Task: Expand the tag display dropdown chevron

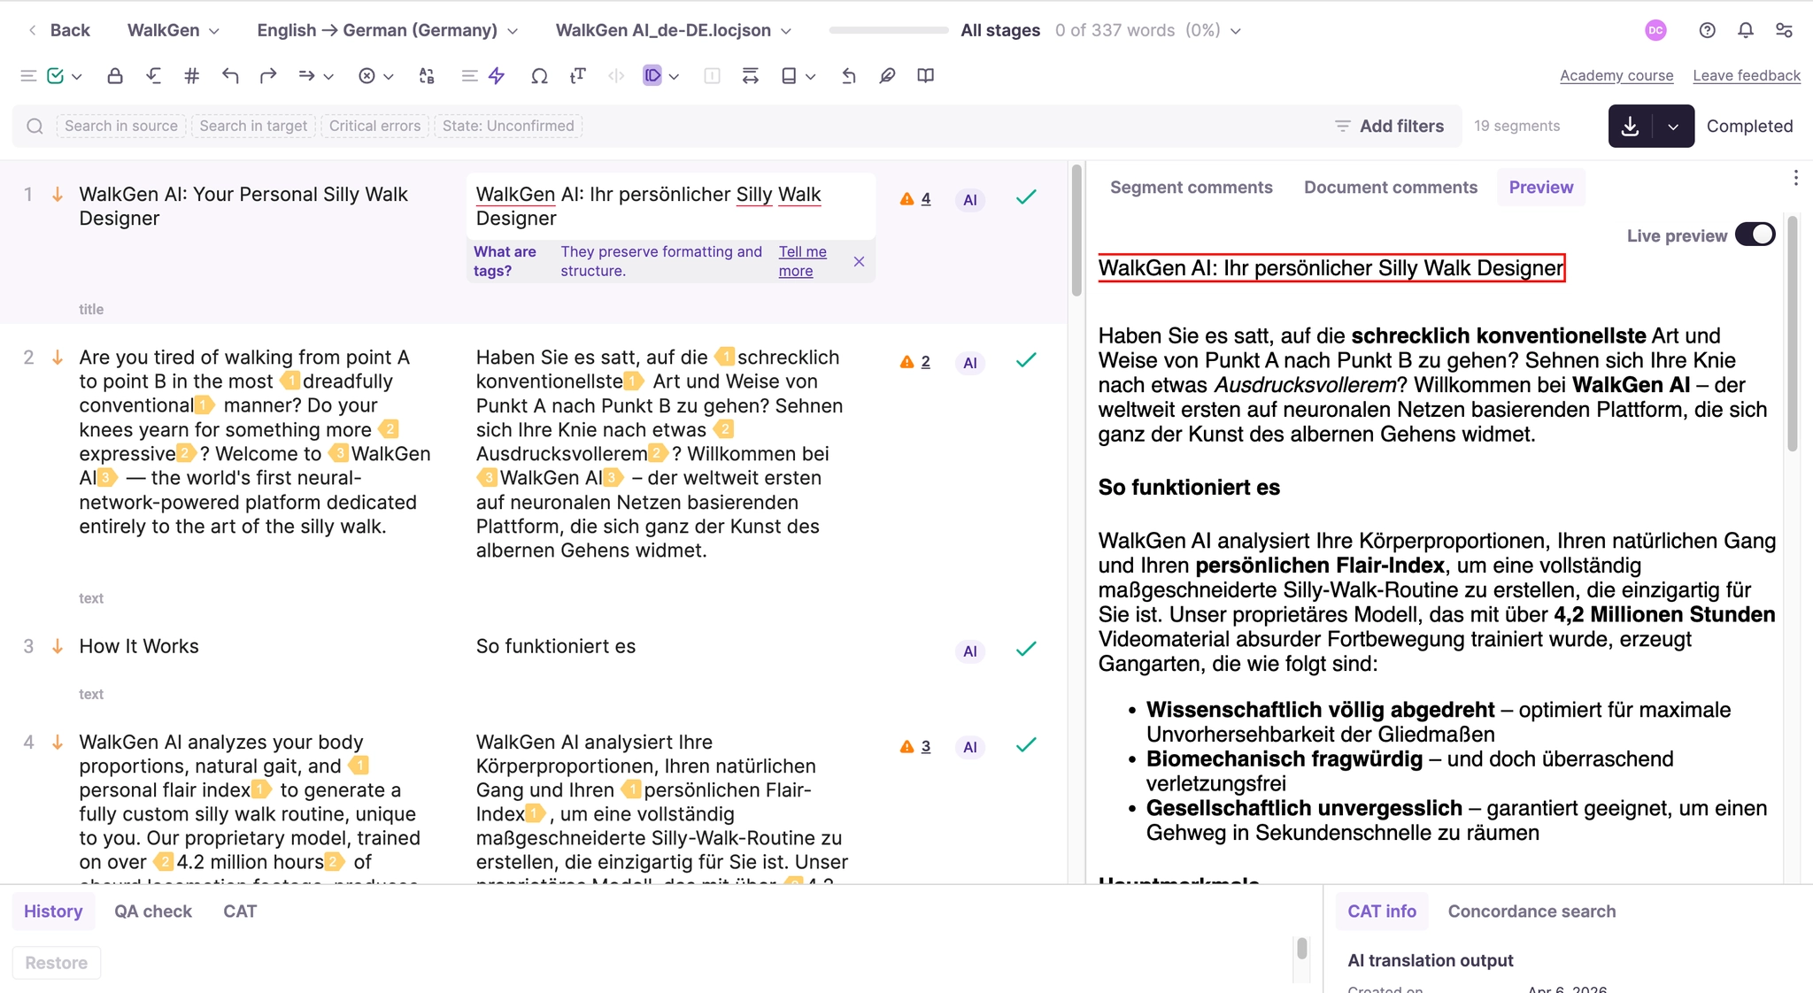Action: pos(675,77)
